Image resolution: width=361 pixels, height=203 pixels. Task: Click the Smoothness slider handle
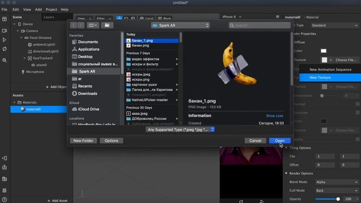(322, 96)
